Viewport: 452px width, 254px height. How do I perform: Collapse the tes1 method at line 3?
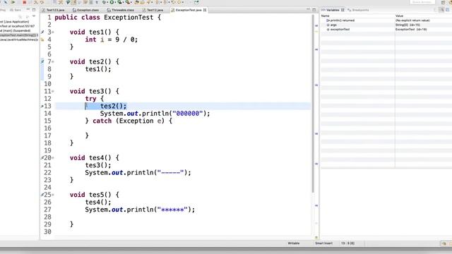tap(53, 32)
